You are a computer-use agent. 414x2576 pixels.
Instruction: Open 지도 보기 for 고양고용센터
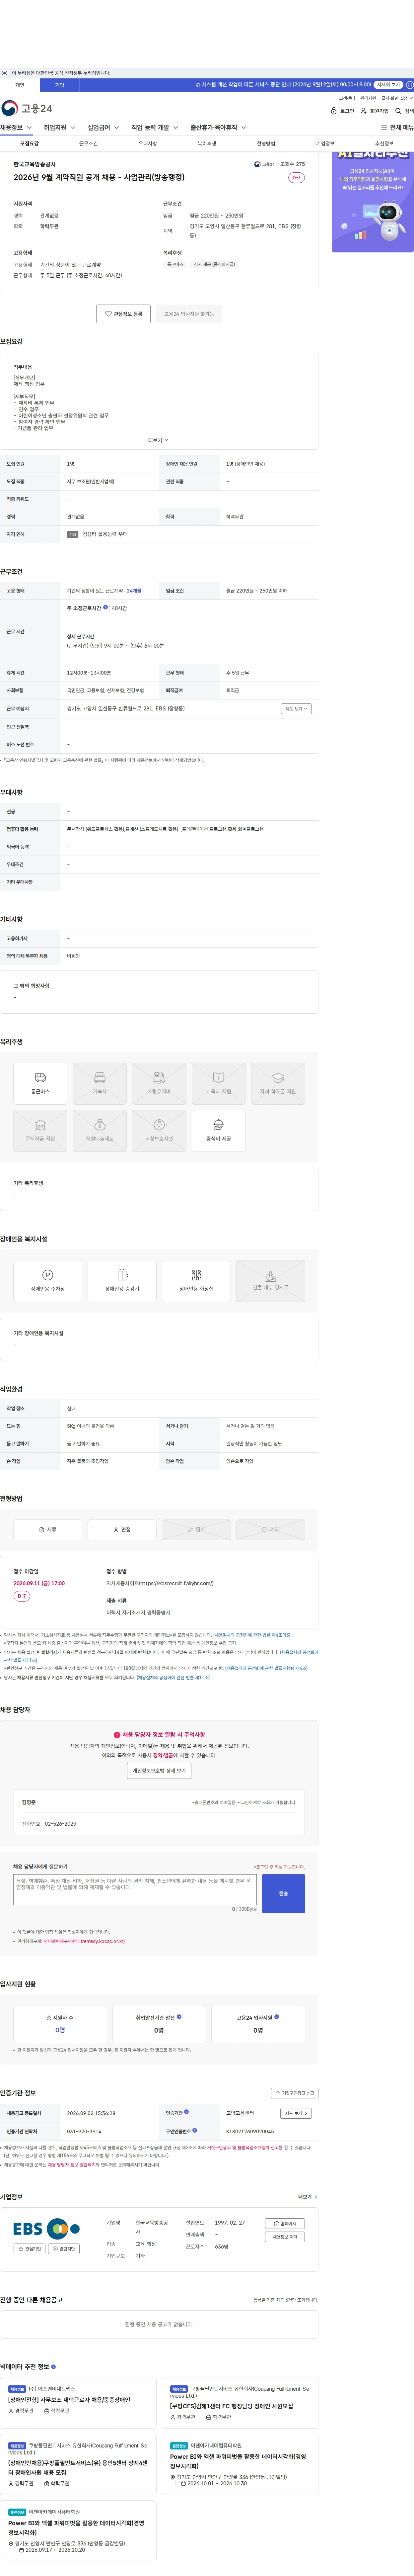296,2113
